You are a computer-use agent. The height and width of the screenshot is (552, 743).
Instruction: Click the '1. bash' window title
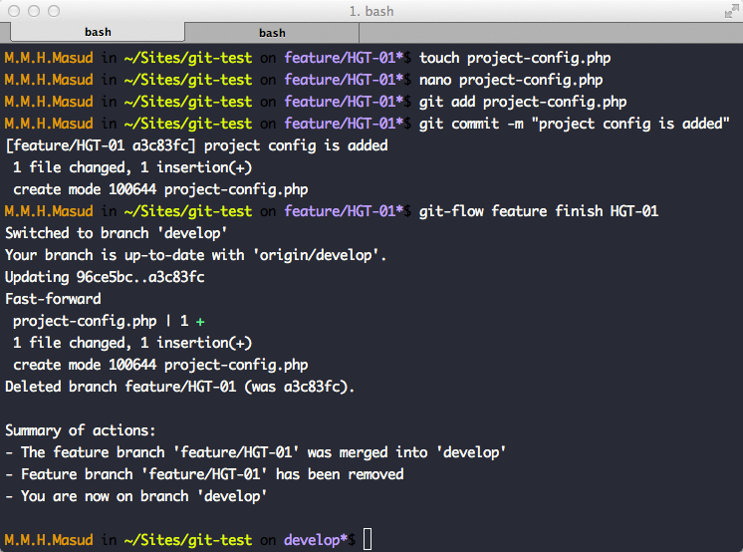371,11
